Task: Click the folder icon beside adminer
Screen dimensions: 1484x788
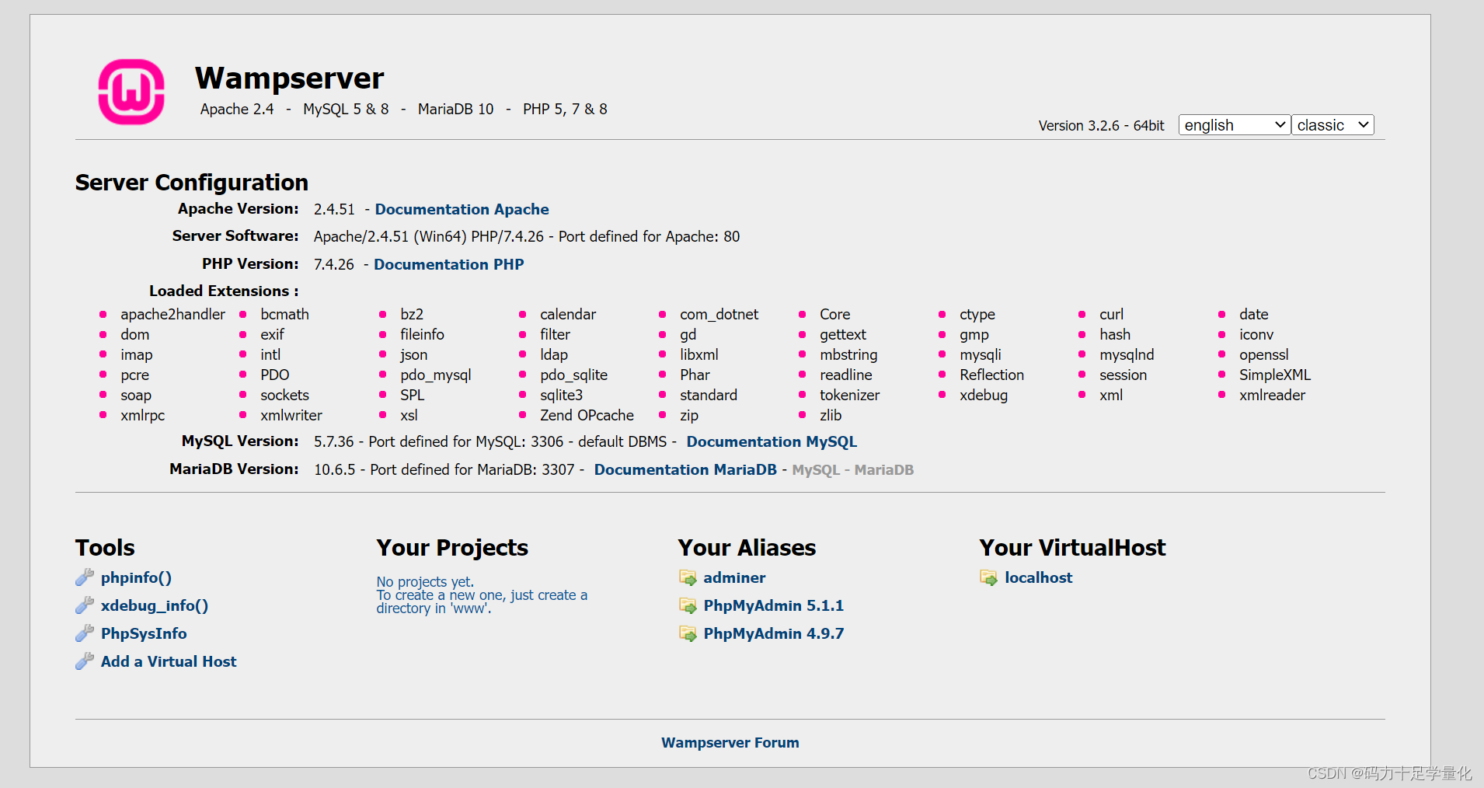Action: tap(688, 577)
